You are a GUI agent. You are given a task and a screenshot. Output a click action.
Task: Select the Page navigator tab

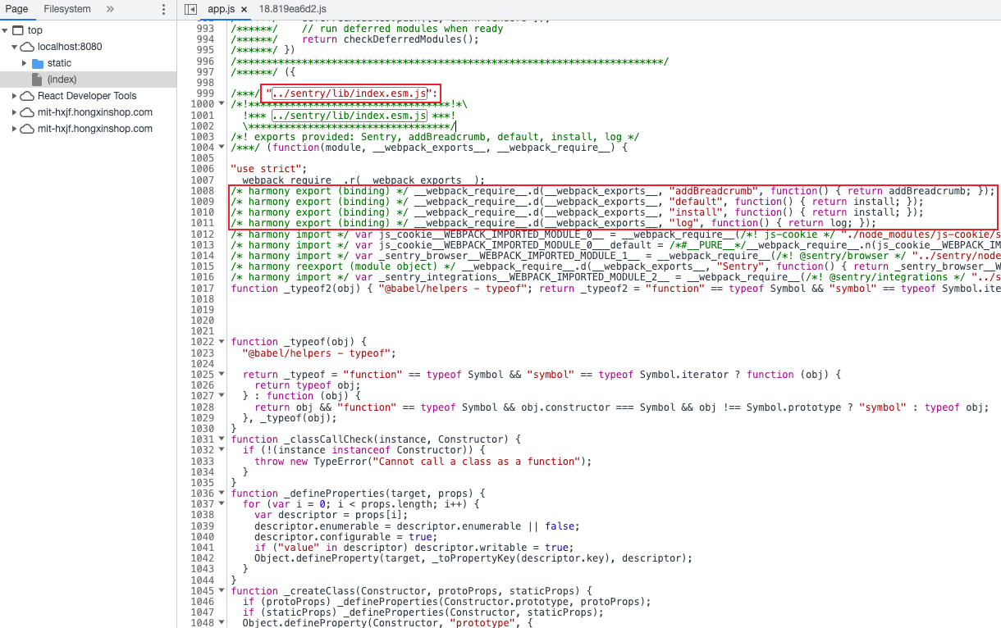tap(16, 9)
